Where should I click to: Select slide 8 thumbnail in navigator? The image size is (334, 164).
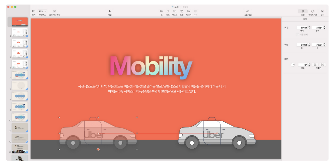click(20, 96)
